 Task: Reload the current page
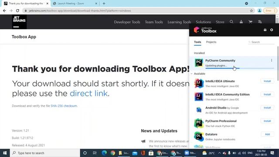[17, 10]
